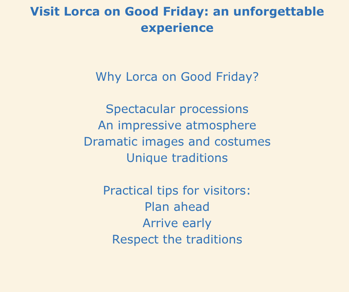Click the 'Visit Lorca on Good Friday' title
The width and height of the screenshot is (349, 292).
177,20
